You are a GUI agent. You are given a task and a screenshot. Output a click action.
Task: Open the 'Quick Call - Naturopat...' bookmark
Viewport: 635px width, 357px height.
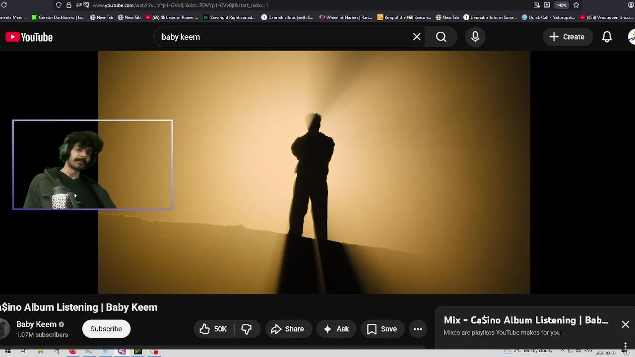click(x=548, y=17)
